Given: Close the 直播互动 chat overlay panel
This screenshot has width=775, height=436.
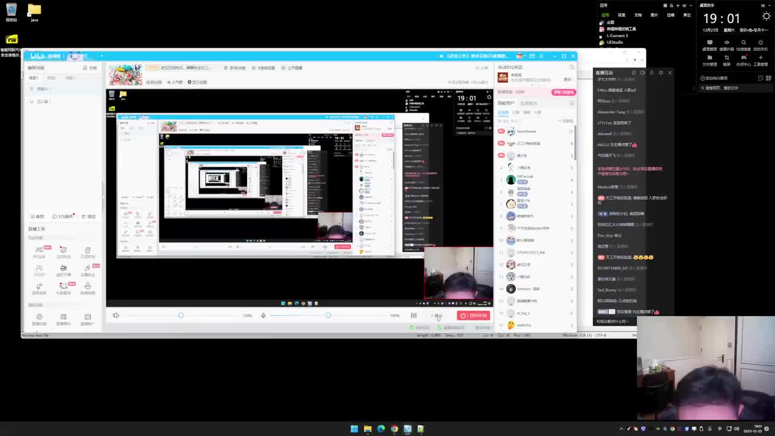Looking at the screenshot, I should pos(670,73).
